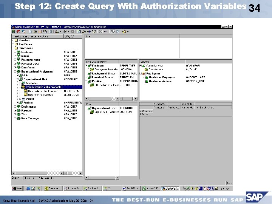Image resolution: width=272 pixels, height=204 pixels.
Task: Click right arrow of Free Characteristics scrollbar
Action: pyautogui.click(x=117, y=99)
